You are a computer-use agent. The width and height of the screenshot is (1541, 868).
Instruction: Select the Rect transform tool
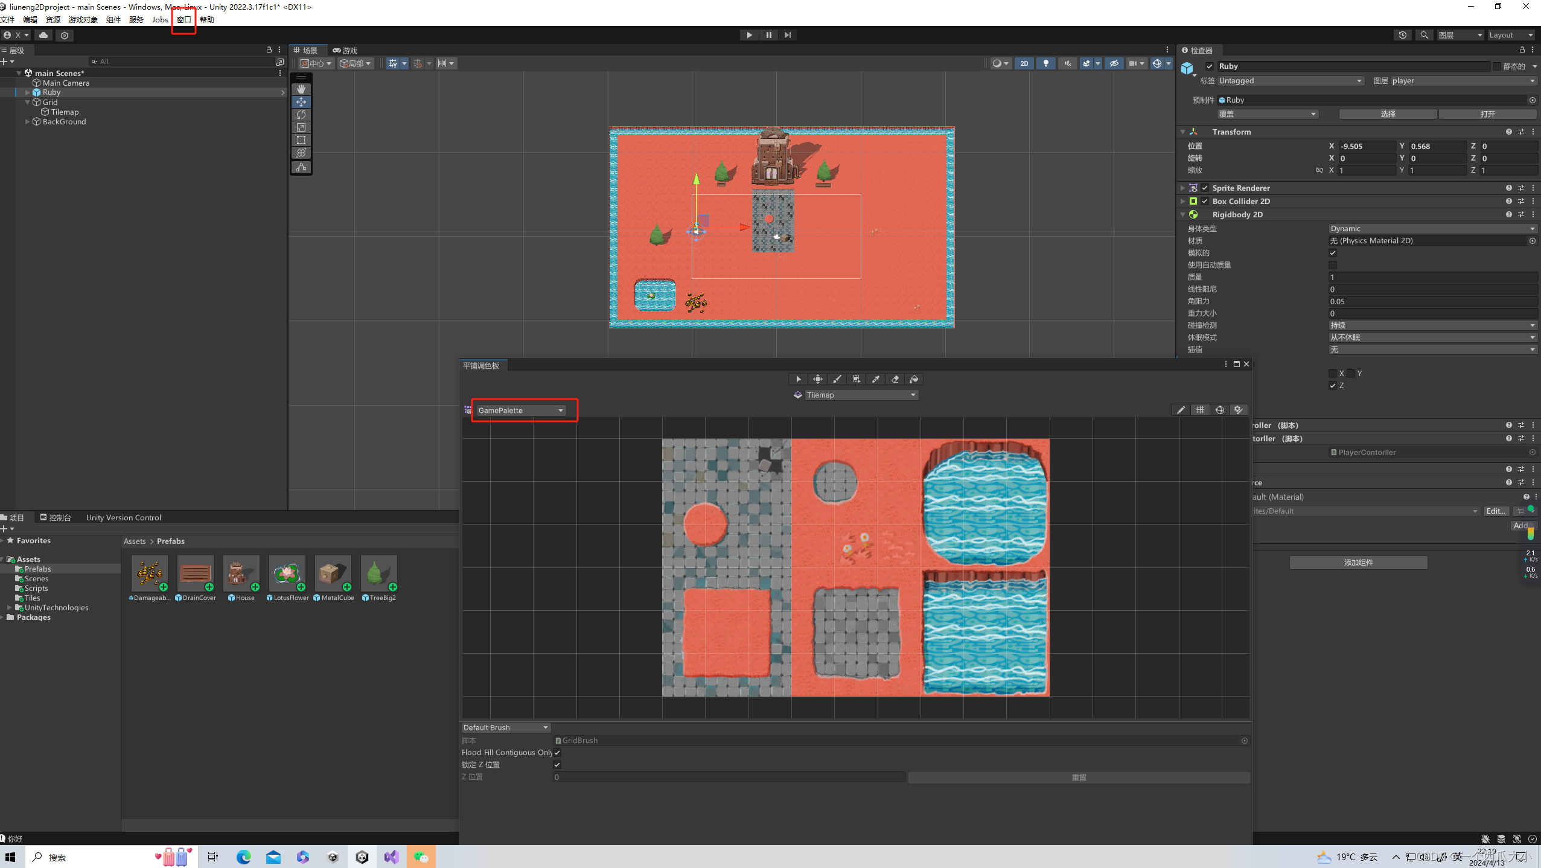click(x=301, y=140)
